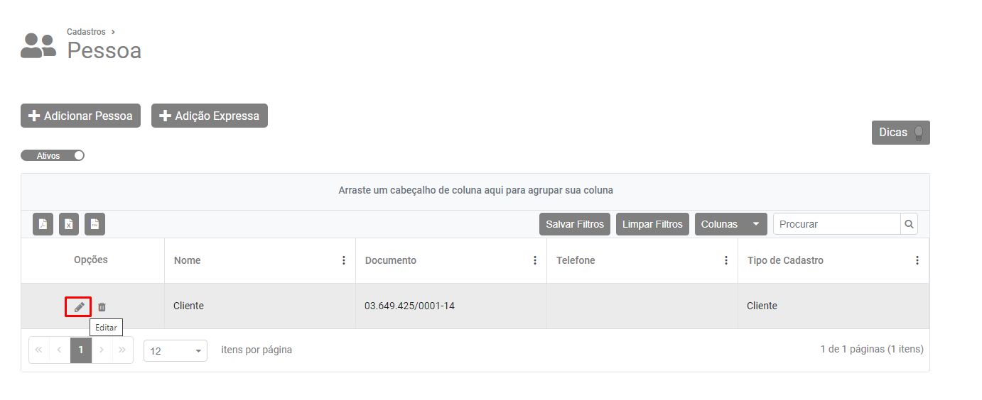
Task: Go to the previous page
Action: 60,350
